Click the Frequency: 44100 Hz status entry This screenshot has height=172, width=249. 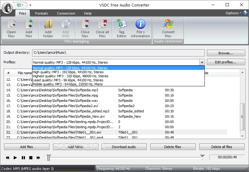(x=113, y=169)
